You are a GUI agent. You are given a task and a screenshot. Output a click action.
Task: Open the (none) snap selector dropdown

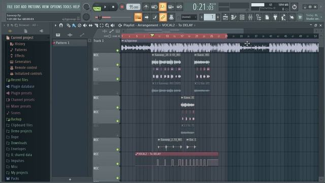pyautogui.click(x=188, y=17)
